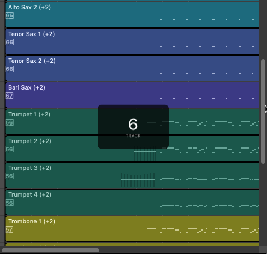The width and height of the screenshot is (267, 254).
Task: Click the 65 badge on Alto Sax 2
Action: tap(10, 16)
